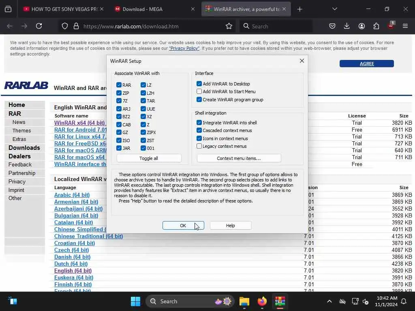The height and width of the screenshot is (311, 415).
Task: Click the network tray icon
Action: tap(355, 301)
